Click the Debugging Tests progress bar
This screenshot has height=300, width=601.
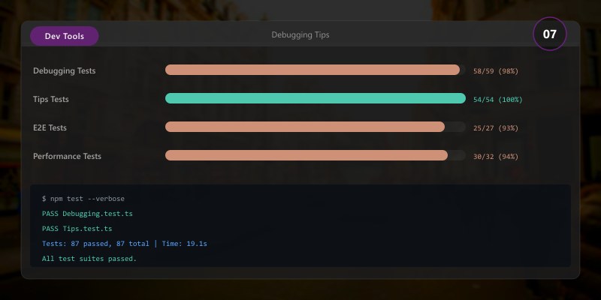tap(315, 70)
